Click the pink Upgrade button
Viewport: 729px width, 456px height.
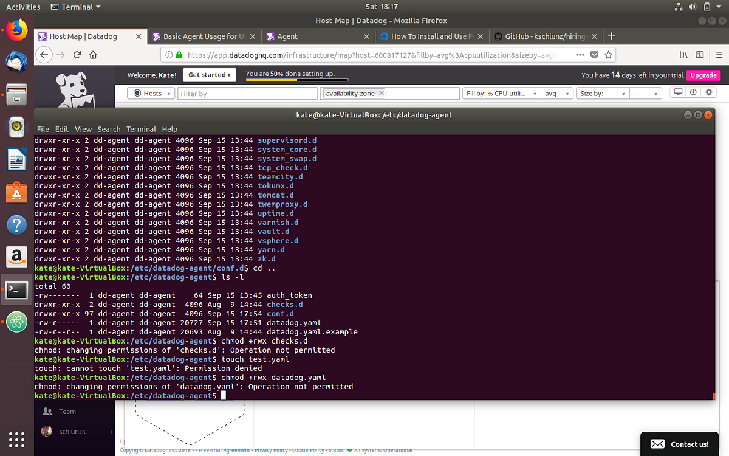tap(703, 75)
